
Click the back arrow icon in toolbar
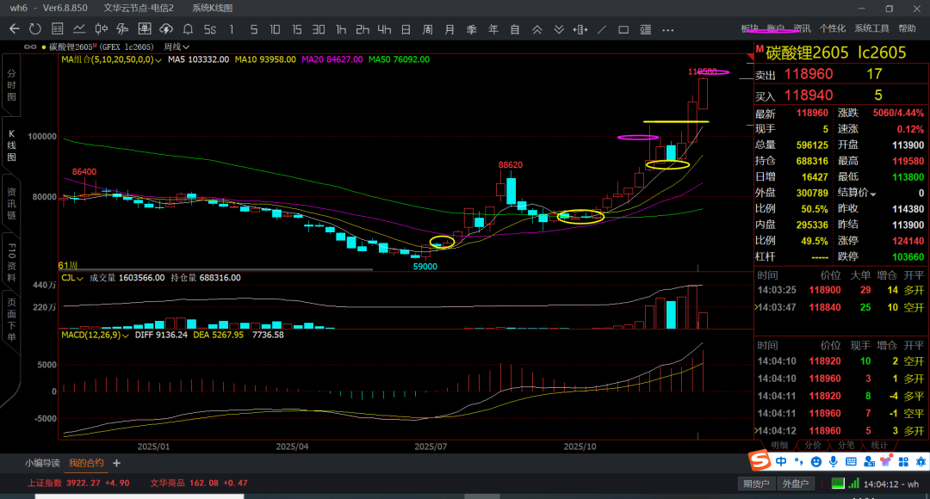(x=14, y=29)
